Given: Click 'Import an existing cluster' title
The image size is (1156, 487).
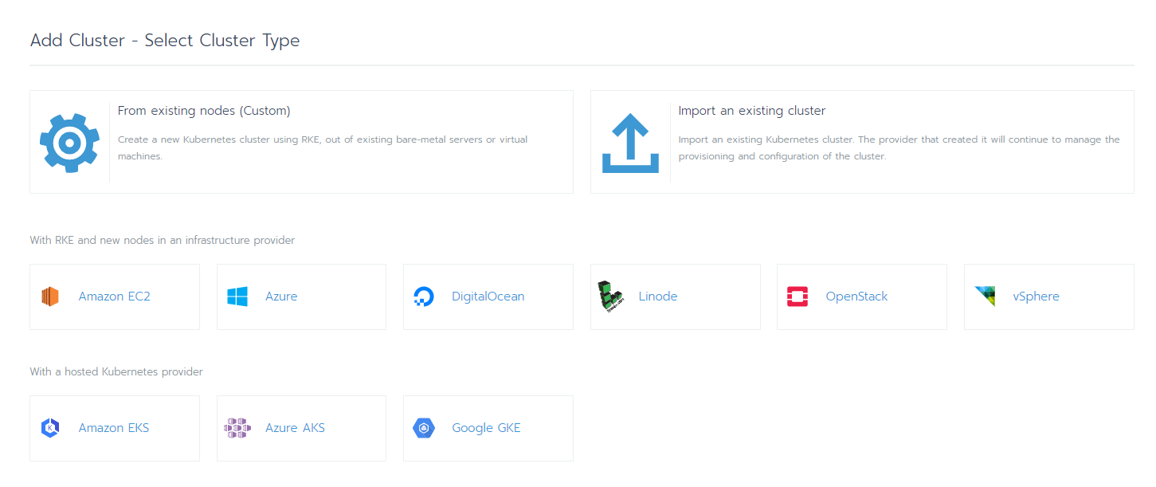Looking at the screenshot, I should (x=752, y=111).
